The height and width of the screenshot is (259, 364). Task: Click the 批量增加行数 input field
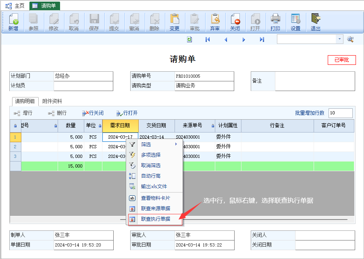pos(340,113)
